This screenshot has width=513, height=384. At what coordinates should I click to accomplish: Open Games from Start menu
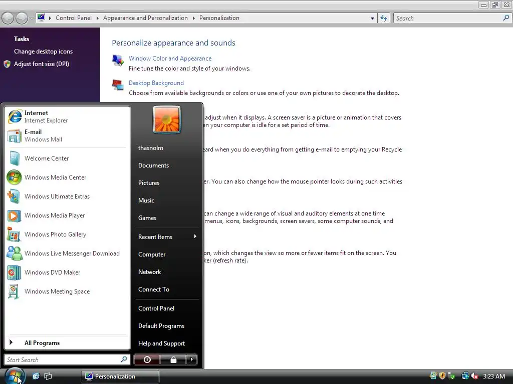click(x=147, y=218)
